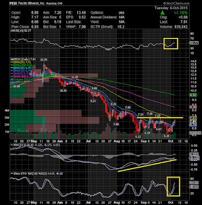
Task: Click the 7.95 August high label
Action: point(128,108)
